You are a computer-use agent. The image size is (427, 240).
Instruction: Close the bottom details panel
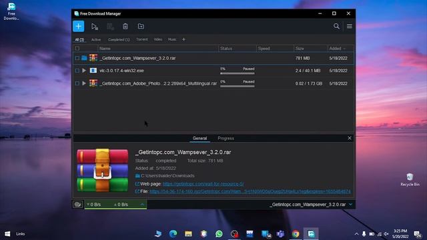[x=350, y=138]
